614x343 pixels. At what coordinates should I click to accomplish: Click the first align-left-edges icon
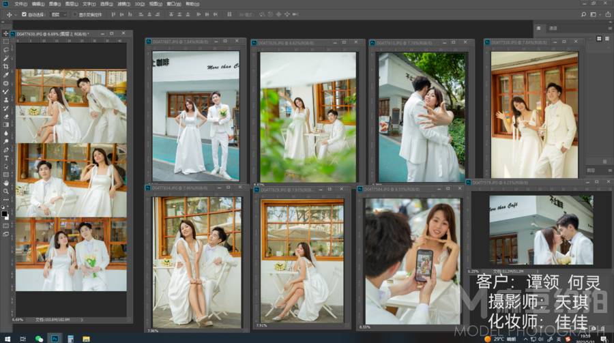(113, 14)
